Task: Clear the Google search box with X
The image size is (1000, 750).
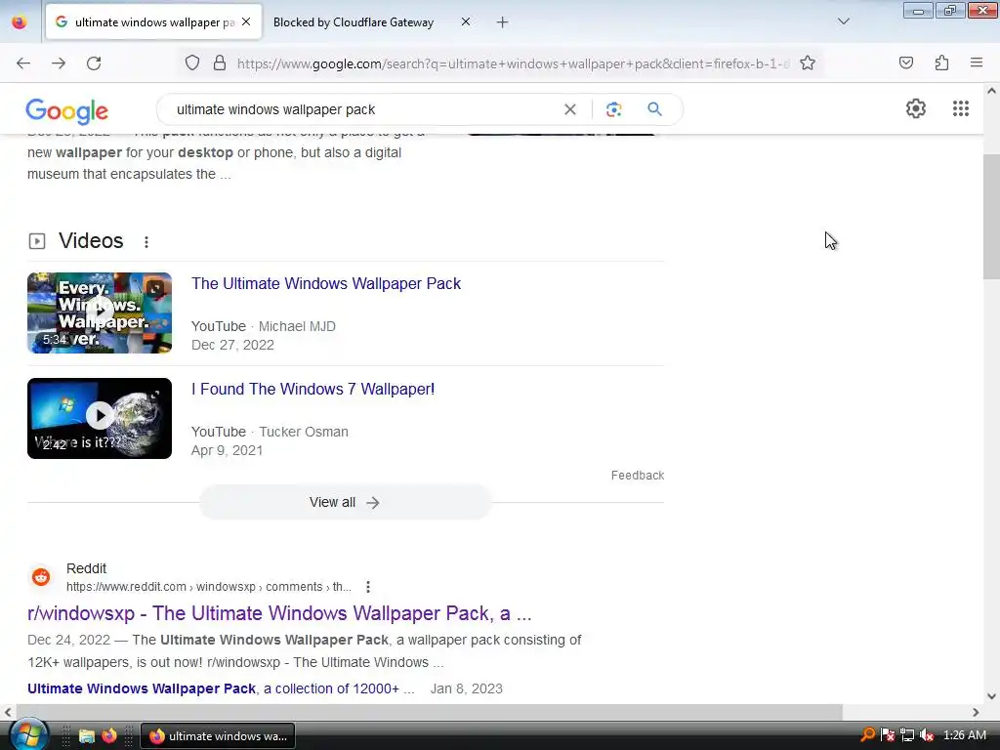Action: pyautogui.click(x=570, y=109)
